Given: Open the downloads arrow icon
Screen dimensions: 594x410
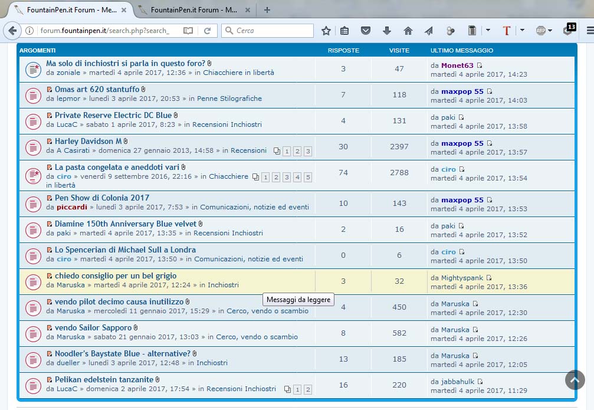Looking at the screenshot, I should click(x=387, y=31).
